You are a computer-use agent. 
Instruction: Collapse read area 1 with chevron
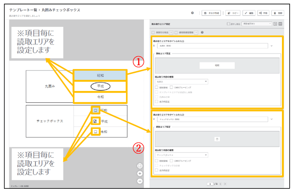[x=271, y=46]
